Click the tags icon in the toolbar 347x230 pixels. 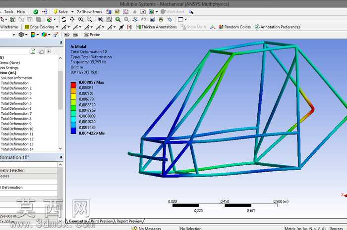(170, 20)
